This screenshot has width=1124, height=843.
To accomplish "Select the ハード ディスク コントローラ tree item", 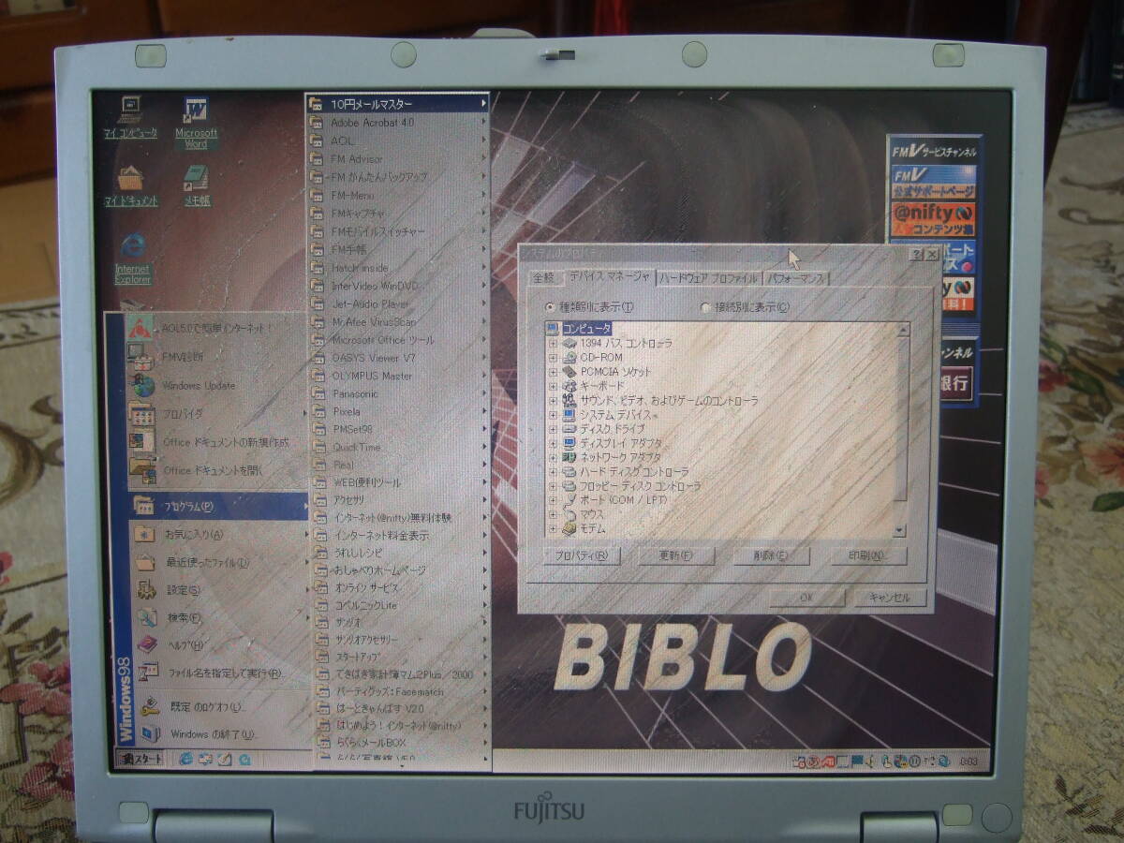I will pyautogui.click(x=633, y=472).
